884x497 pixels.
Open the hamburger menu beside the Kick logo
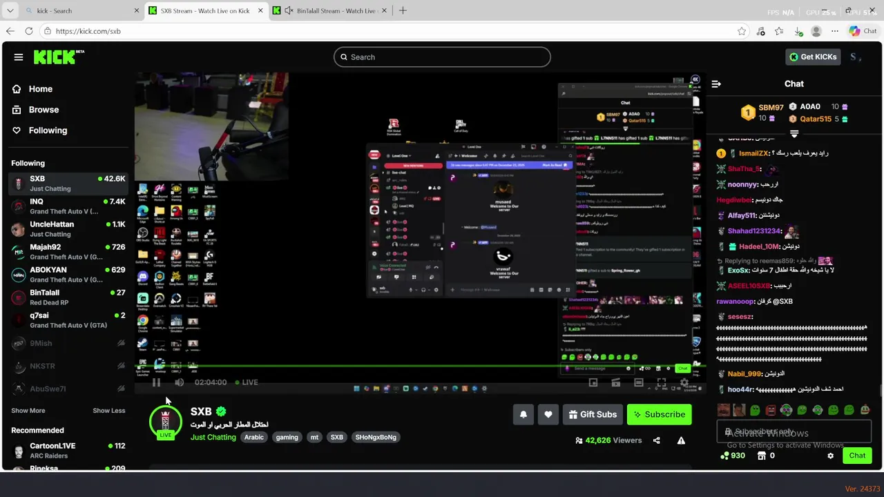click(x=19, y=57)
